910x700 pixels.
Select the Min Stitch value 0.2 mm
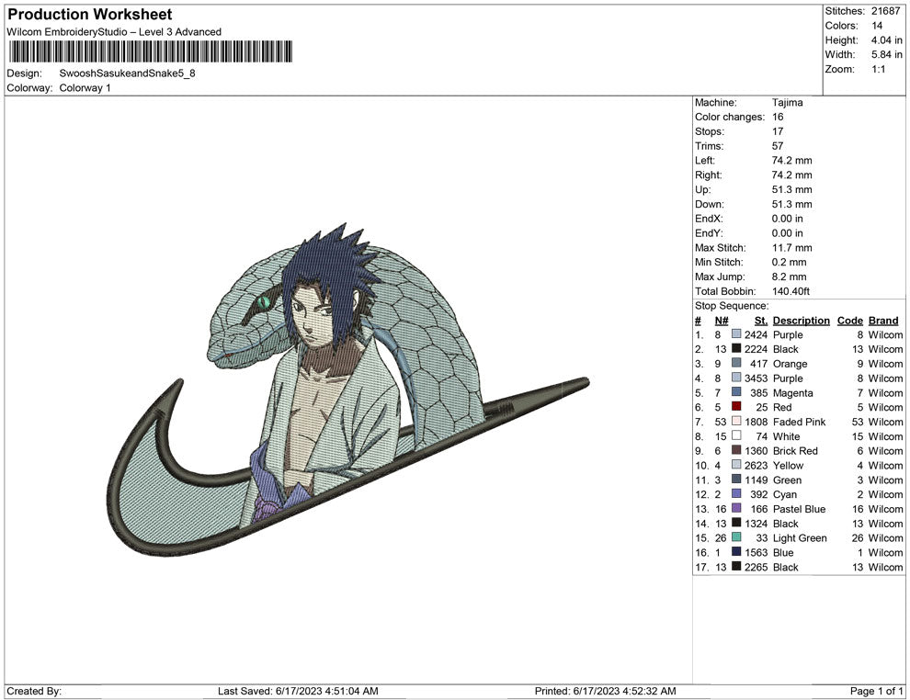(x=789, y=262)
